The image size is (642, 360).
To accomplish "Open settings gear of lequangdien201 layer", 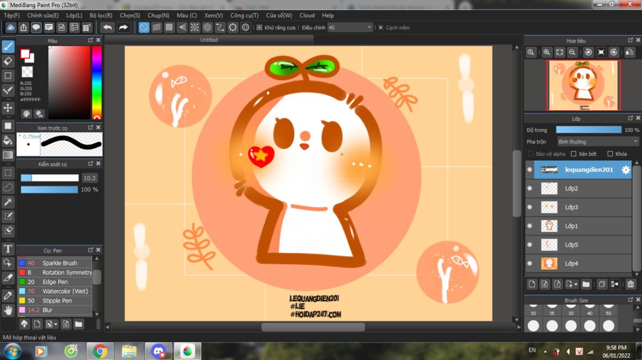I will 626,170.
